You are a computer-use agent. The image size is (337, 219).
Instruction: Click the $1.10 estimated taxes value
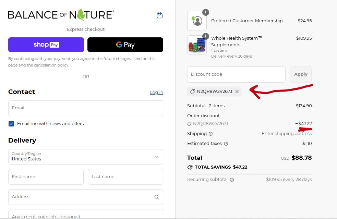(307, 144)
